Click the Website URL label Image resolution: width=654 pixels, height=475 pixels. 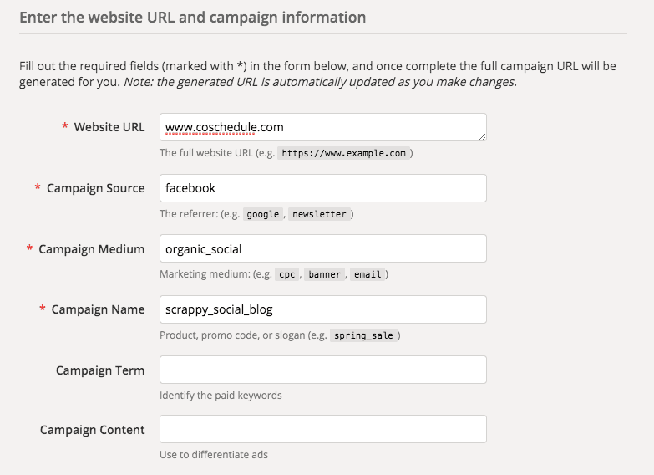click(x=109, y=127)
